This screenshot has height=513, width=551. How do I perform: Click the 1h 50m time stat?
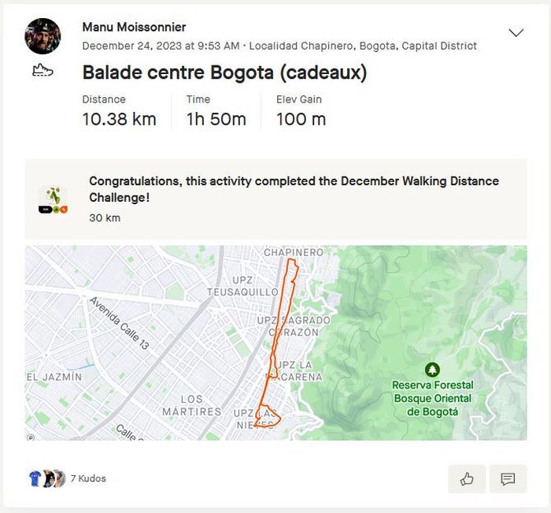pos(216,119)
